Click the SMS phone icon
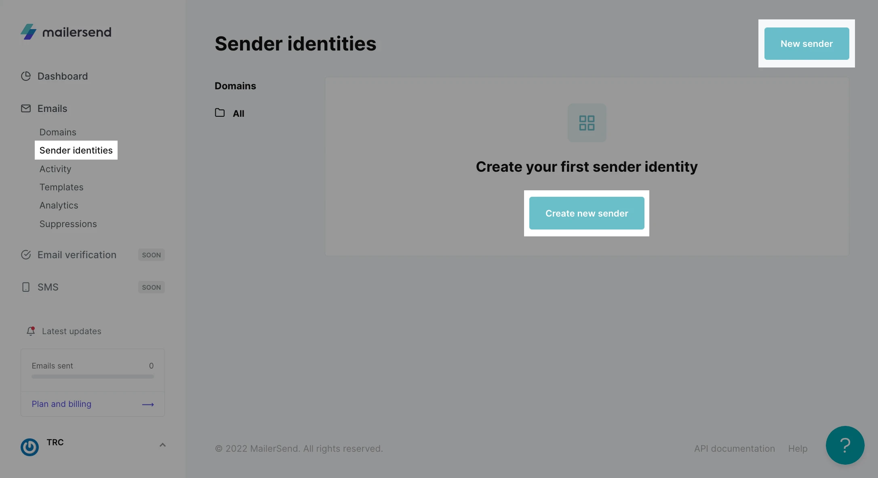 pyautogui.click(x=26, y=287)
